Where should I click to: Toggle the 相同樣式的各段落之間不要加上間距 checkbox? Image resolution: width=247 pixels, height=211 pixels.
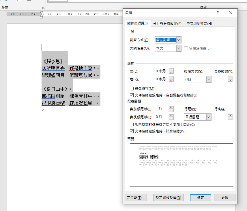click(132, 125)
